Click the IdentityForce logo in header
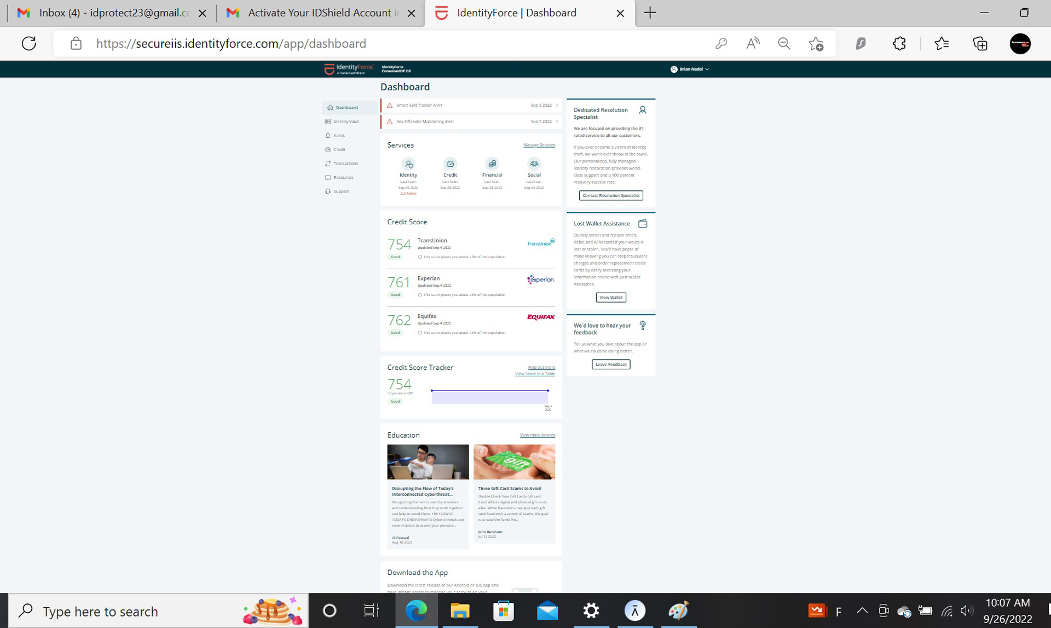 [349, 69]
